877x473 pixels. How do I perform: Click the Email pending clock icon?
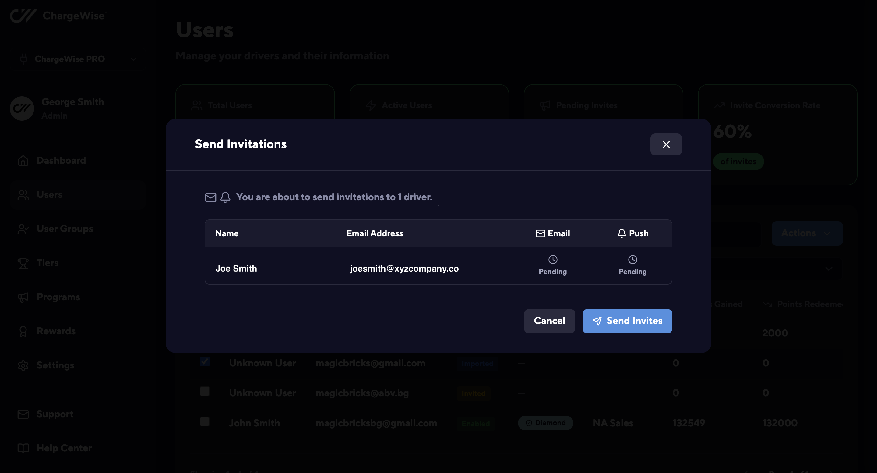tap(553, 260)
